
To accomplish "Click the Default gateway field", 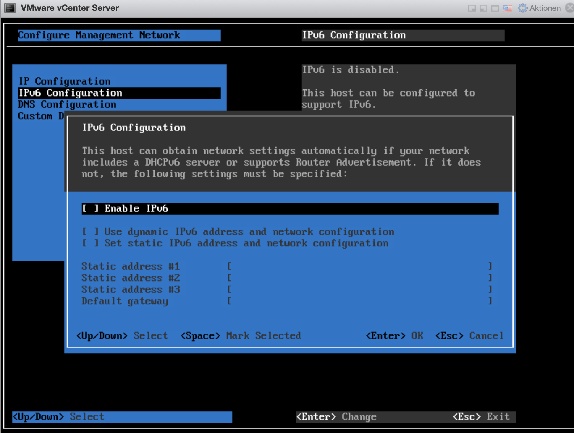I will click(x=359, y=301).
